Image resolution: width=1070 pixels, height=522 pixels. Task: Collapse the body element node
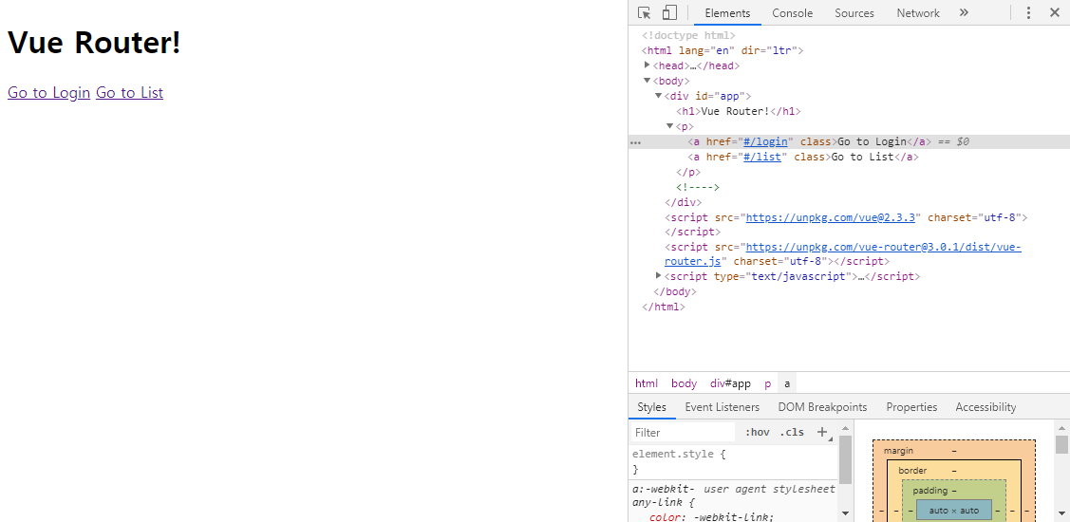point(648,81)
